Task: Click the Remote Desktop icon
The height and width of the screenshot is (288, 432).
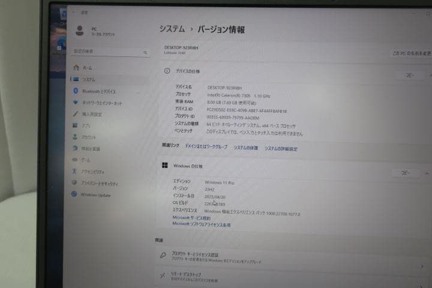Action: click(163, 275)
